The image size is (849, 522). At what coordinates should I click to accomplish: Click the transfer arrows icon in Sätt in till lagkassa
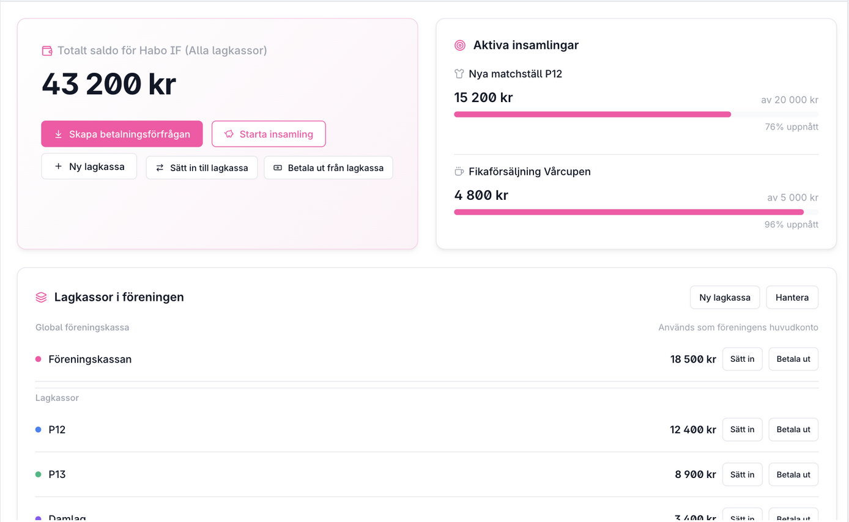[x=160, y=167]
